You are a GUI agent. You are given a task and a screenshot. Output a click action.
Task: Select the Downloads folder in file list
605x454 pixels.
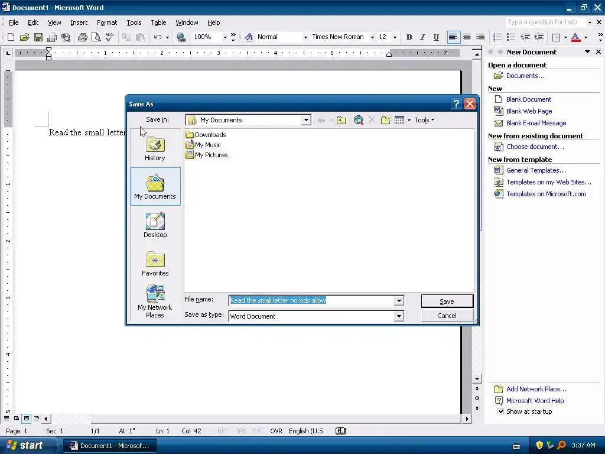coord(206,135)
